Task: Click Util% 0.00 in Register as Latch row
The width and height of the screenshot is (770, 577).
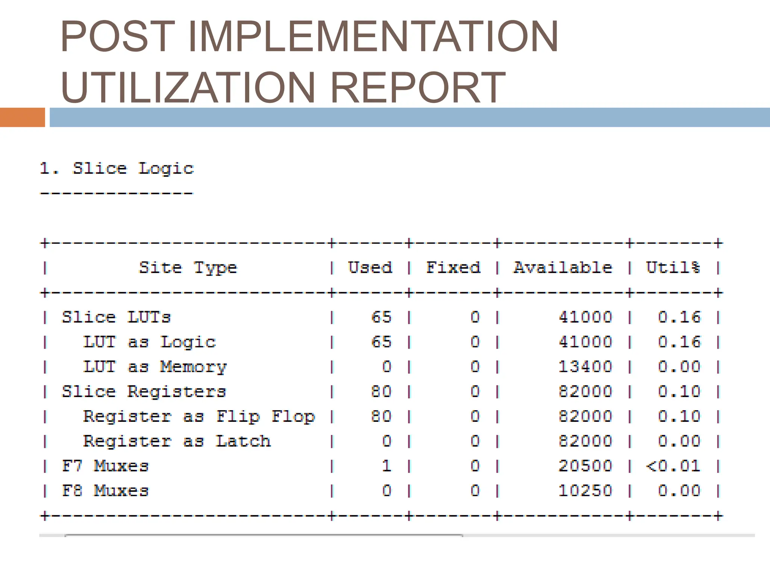Action: point(679,441)
